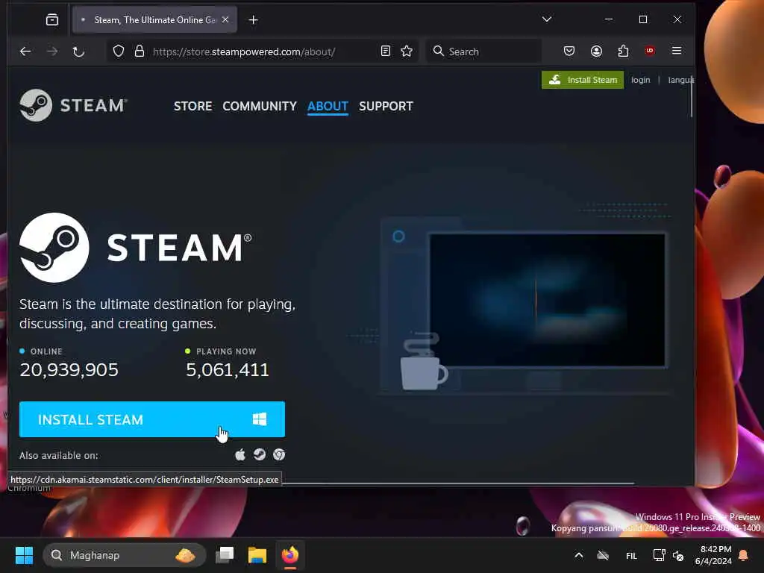Screen dimensions: 764x573
Task: Open the Firefox account icon
Action: (596, 51)
